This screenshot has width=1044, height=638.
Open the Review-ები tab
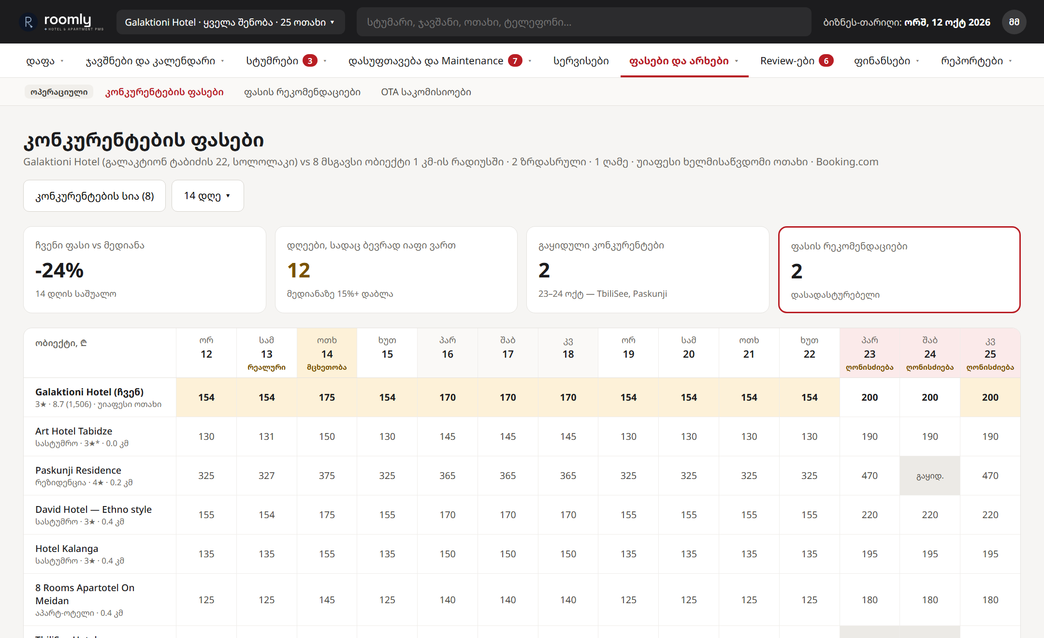pyautogui.click(x=797, y=61)
